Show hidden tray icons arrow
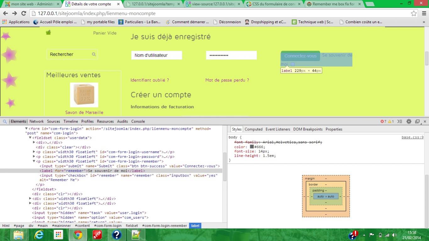This screenshot has height=241, width=429. 364,235
